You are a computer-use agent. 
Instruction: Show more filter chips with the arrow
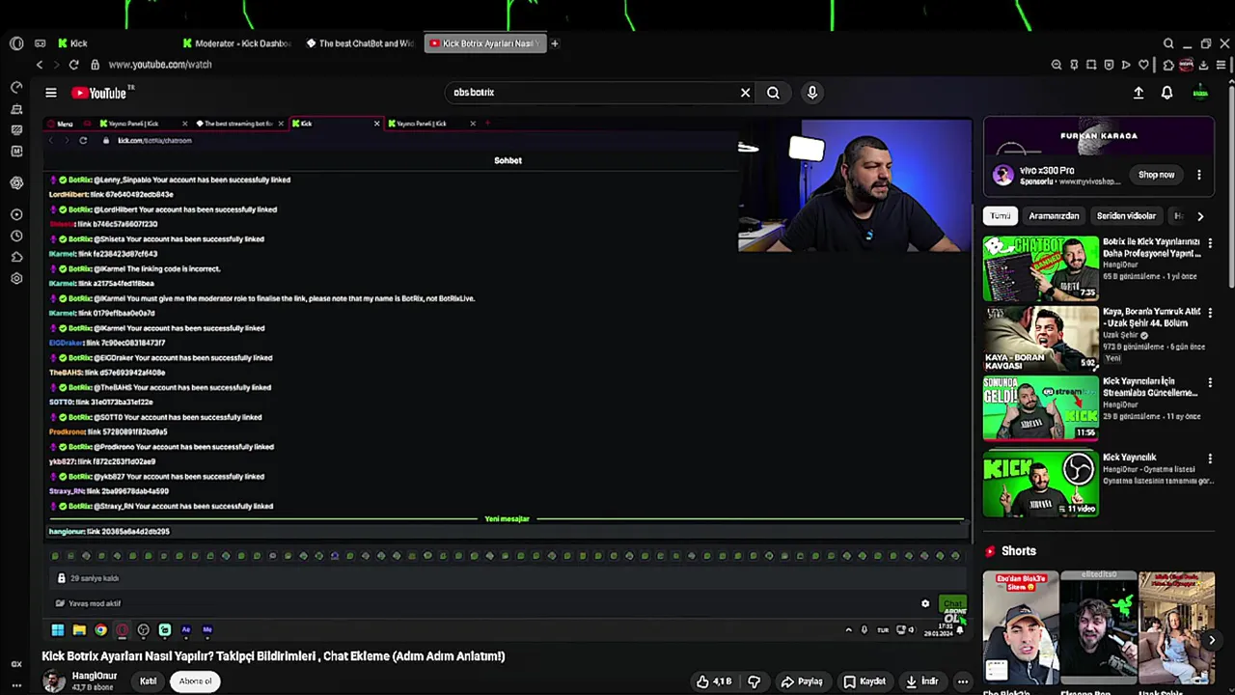[1200, 216]
